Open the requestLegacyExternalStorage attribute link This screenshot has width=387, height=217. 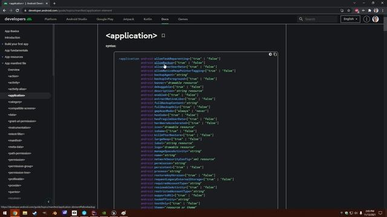(178, 180)
